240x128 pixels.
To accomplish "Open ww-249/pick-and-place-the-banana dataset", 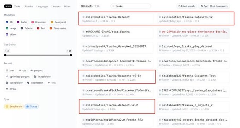I will pos(193,33).
